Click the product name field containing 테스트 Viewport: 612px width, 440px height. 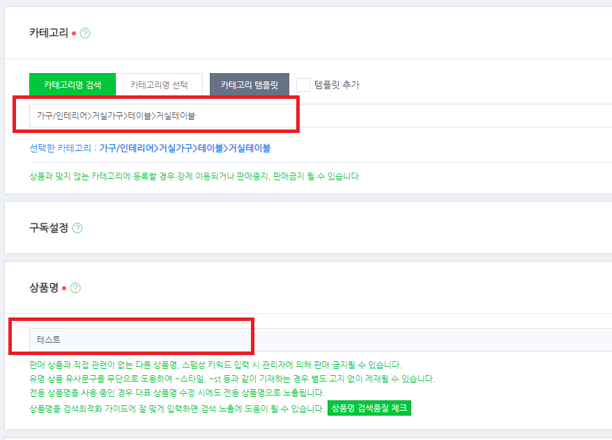[321, 340]
